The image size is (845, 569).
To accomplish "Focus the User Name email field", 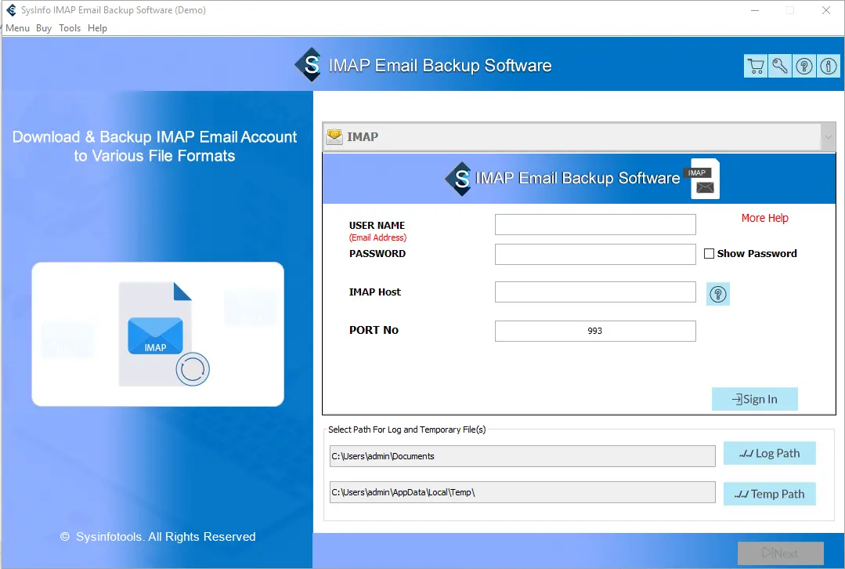I will pos(595,225).
